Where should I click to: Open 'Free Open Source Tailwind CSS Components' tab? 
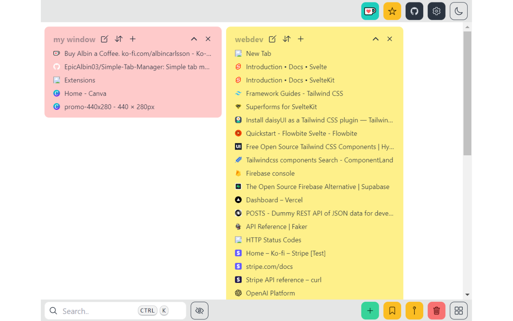coord(315,146)
